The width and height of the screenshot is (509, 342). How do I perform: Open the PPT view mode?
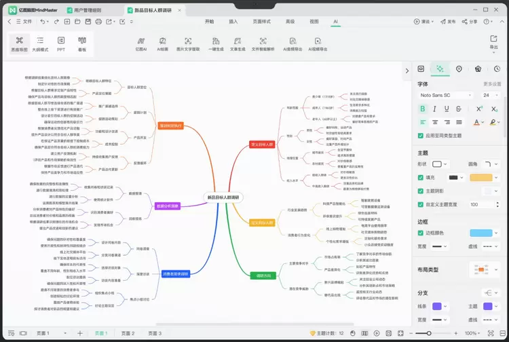[x=61, y=44]
